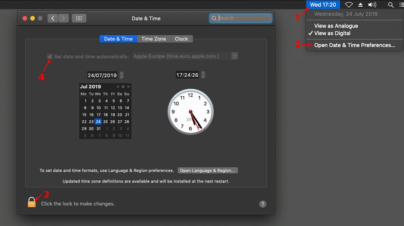The height and width of the screenshot is (226, 404).
Task: Select View as Analogue option
Action: (x=336, y=26)
